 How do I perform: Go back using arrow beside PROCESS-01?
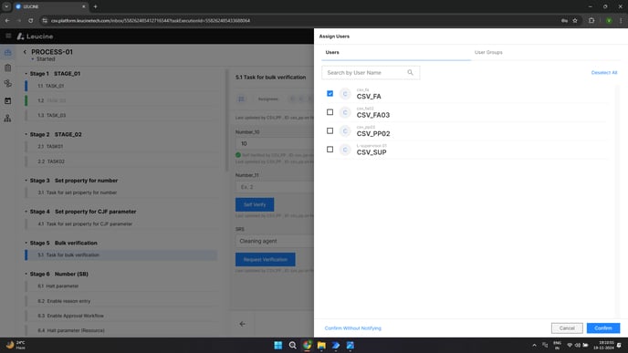pos(25,52)
